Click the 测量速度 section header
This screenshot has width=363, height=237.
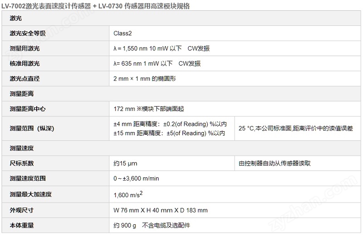[x=181, y=148]
